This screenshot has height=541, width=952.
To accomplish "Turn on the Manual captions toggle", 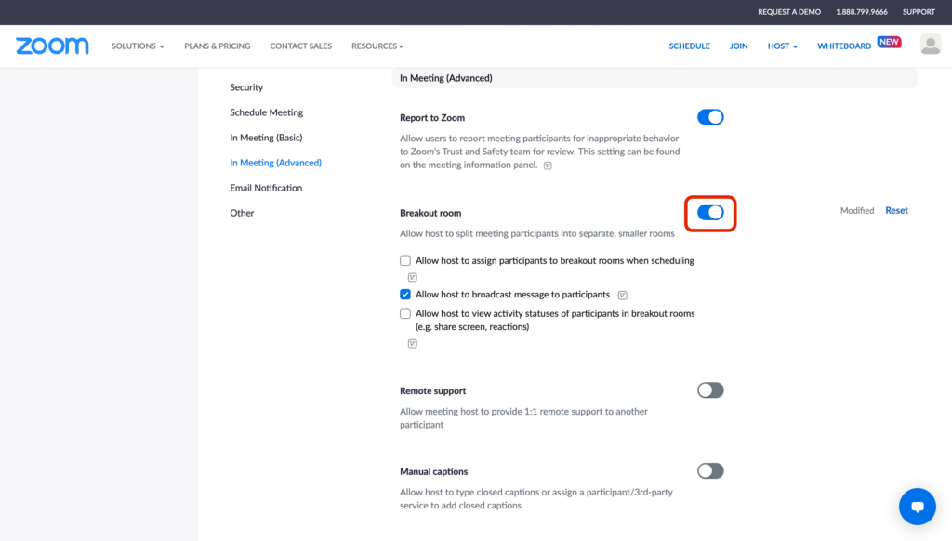I will click(x=710, y=471).
